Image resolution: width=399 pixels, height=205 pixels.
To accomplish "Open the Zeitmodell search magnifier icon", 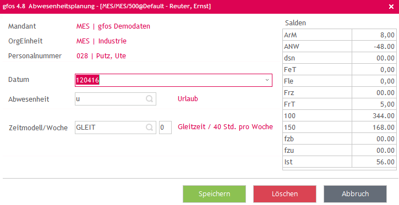I will point(149,127).
